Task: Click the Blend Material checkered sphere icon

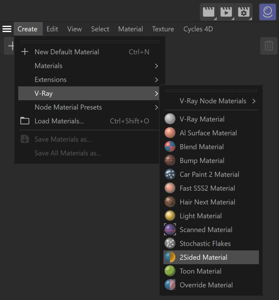Action: tap(170, 147)
